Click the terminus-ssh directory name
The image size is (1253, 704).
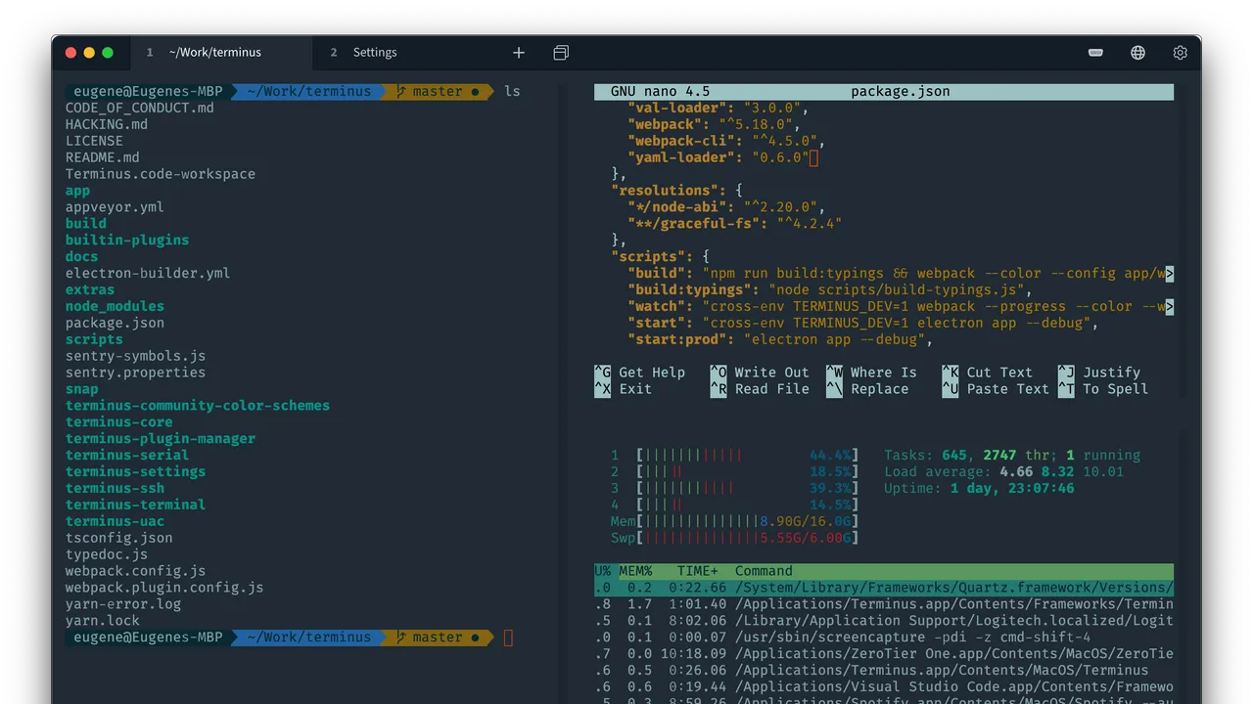pyautogui.click(x=115, y=488)
